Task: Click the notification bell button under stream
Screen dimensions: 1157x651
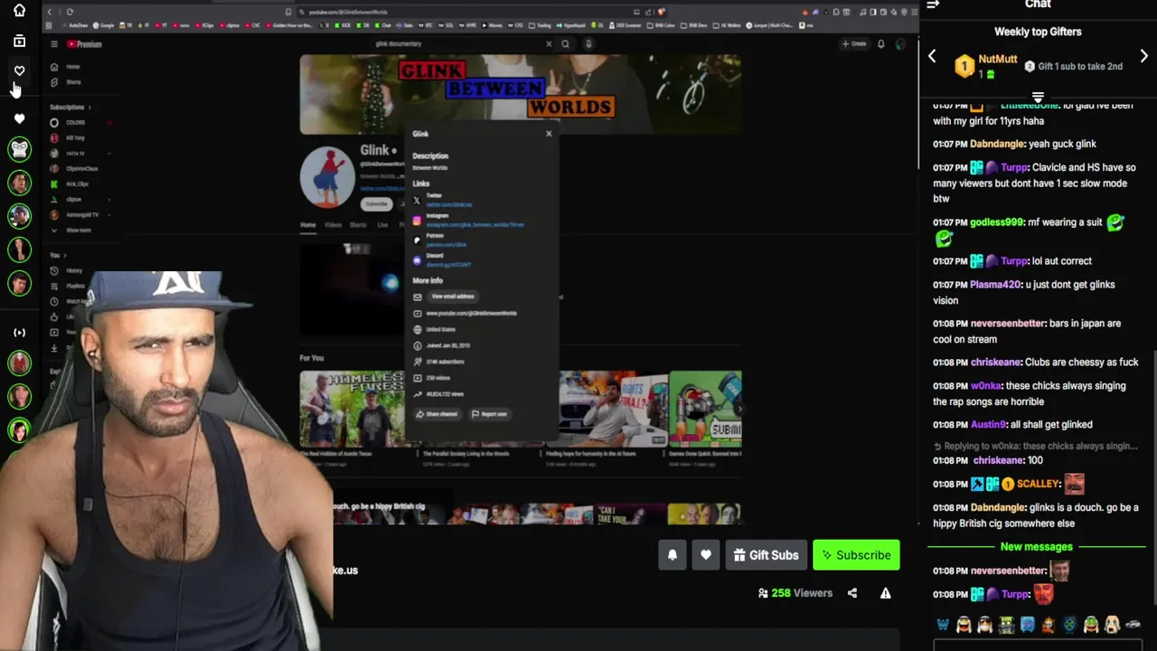Action: [x=673, y=555]
